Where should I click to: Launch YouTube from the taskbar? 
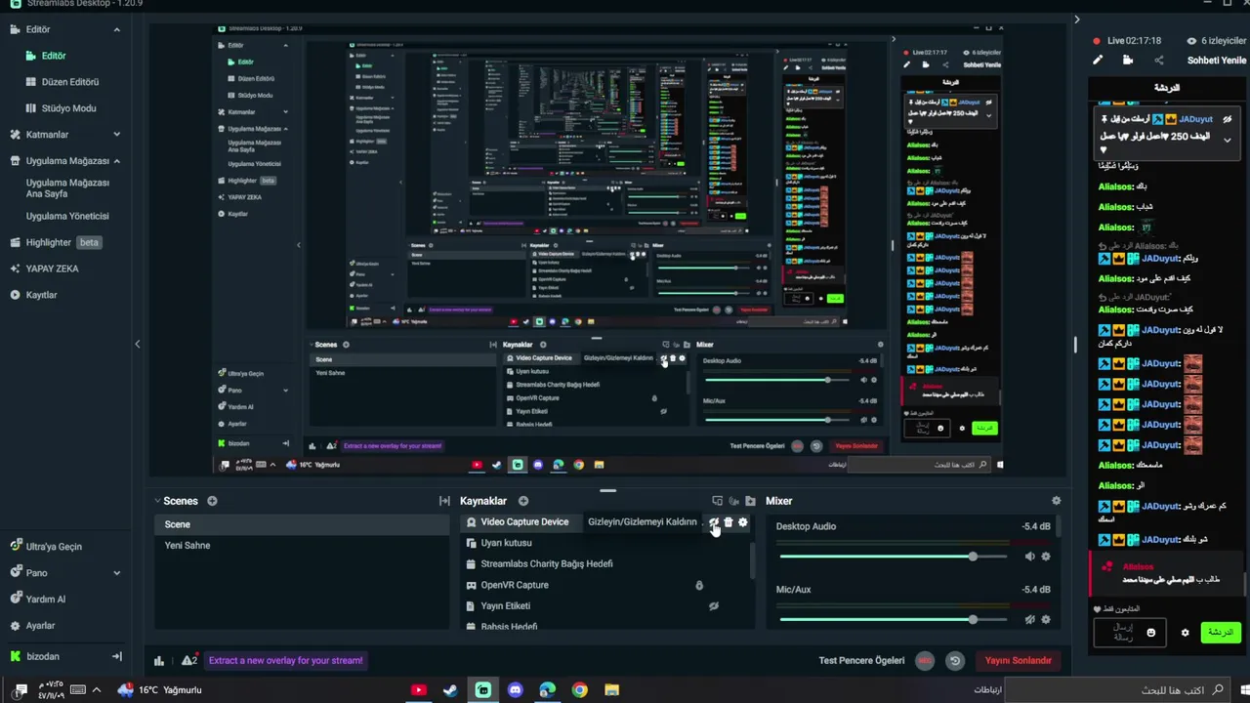(x=419, y=690)
